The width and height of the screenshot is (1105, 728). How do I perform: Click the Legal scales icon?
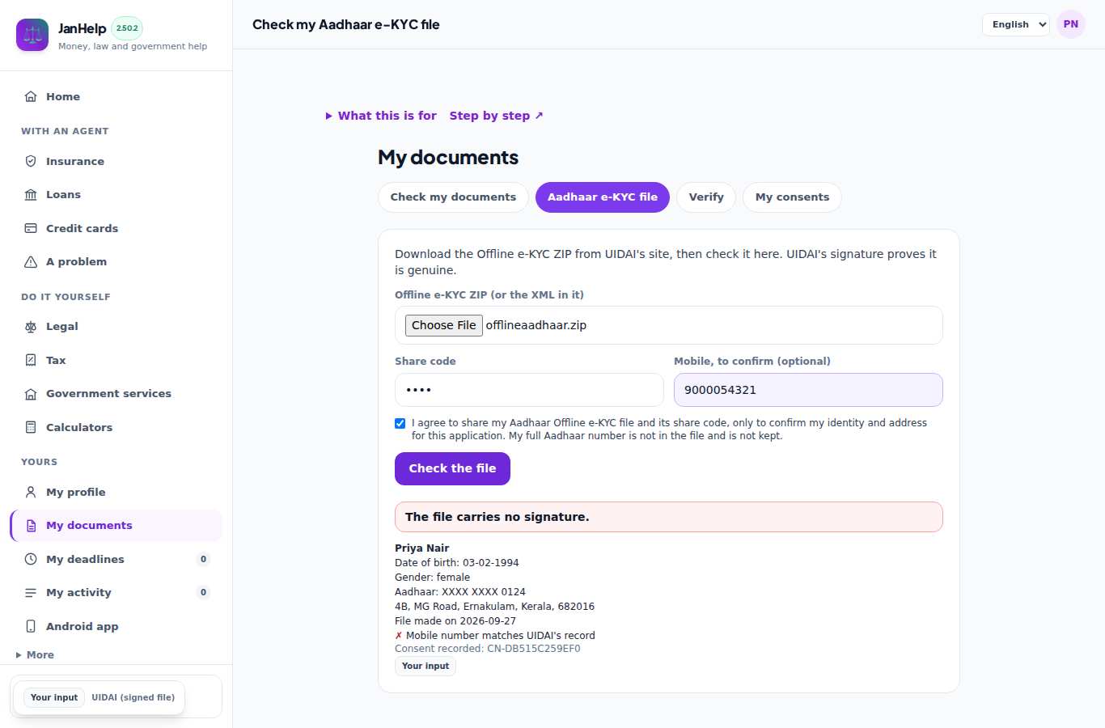31,326
